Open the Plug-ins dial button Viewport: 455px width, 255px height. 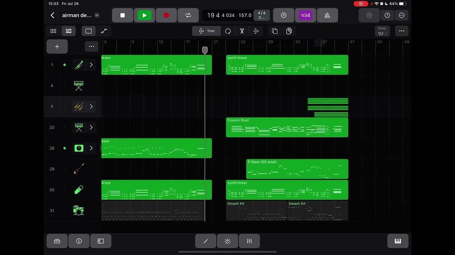(227, 241)
